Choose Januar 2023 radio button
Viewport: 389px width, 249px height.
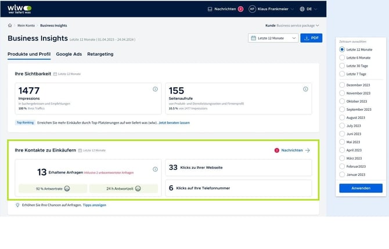click(x=342, y=175)
